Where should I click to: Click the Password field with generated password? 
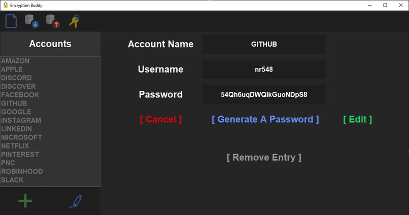tap(264, 95)
